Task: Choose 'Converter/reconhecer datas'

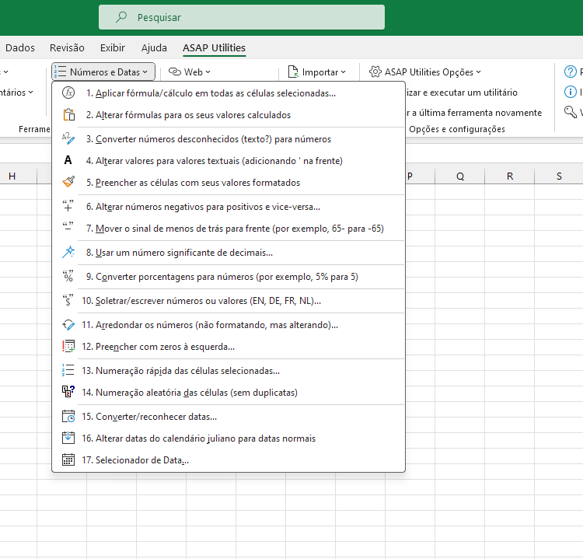Action: (229, 417)
